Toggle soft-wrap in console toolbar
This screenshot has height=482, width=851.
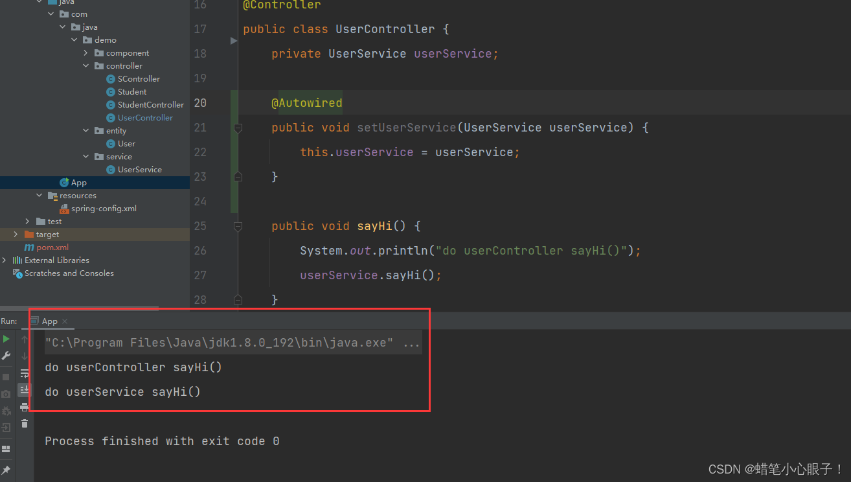25,373
